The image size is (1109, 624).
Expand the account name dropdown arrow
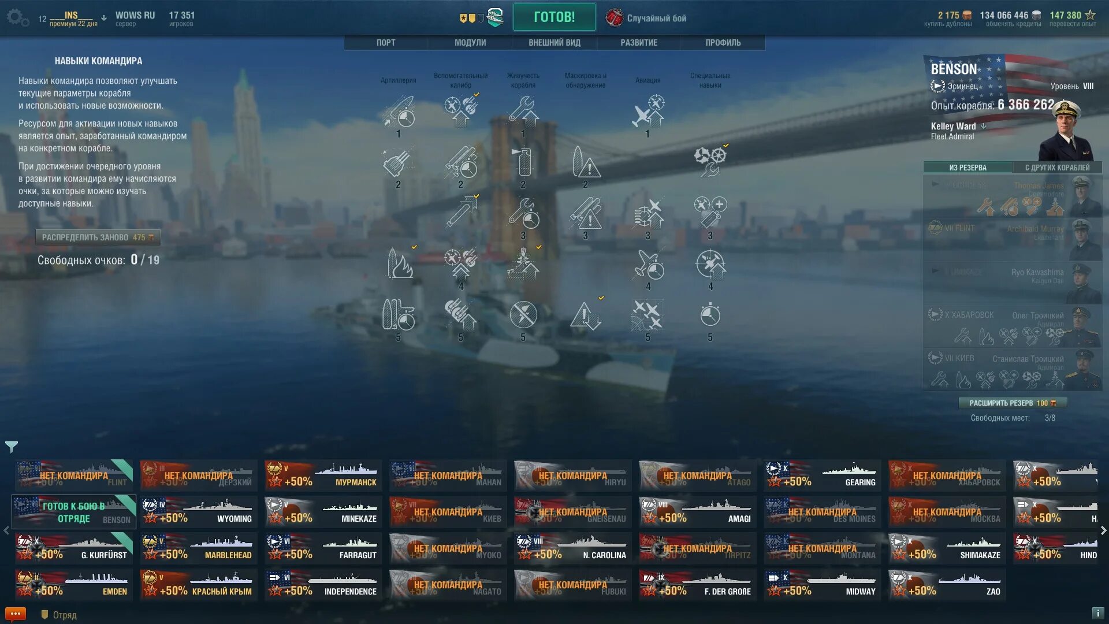pos(104,18)
